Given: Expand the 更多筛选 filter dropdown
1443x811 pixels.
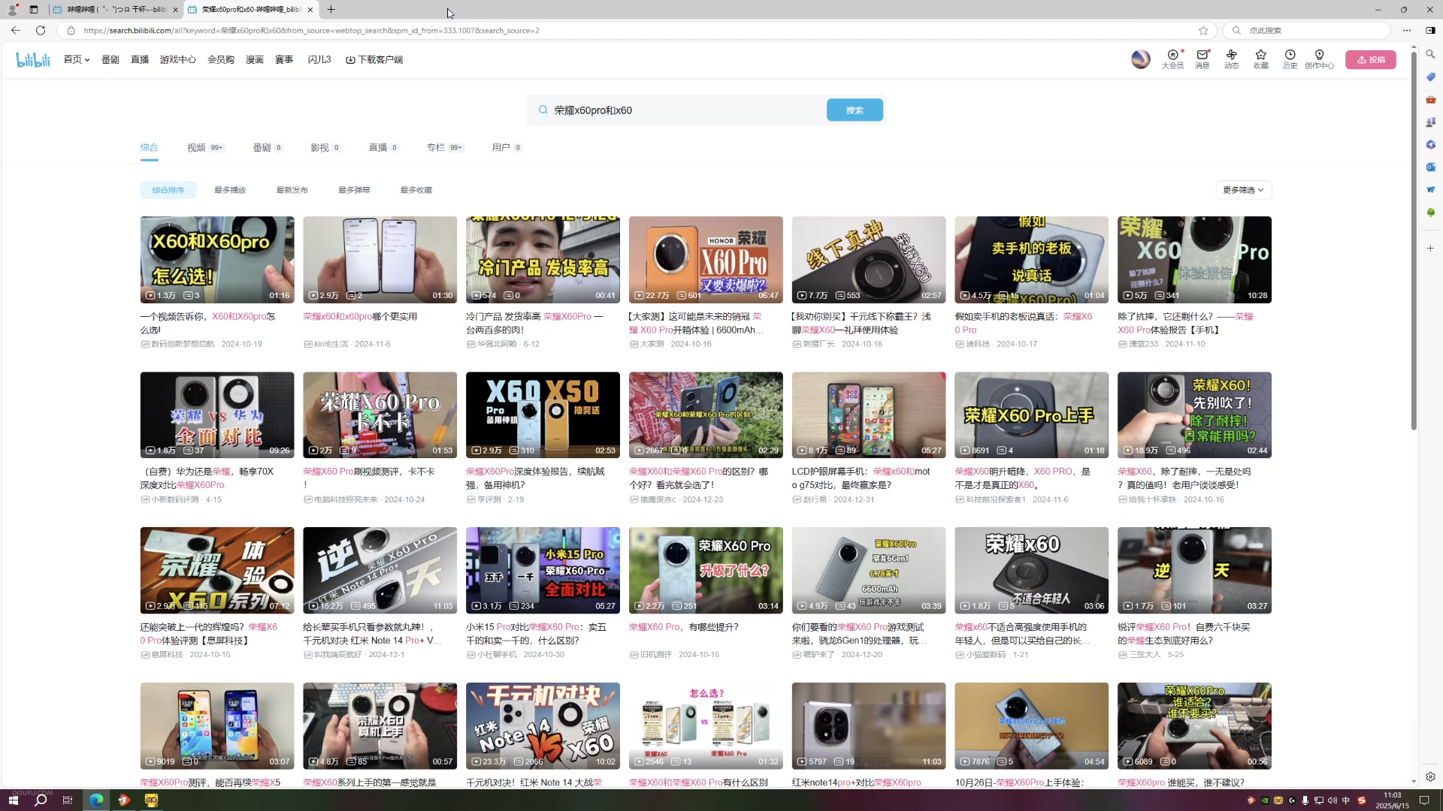Looking at the screenshot, I should [1243, 190].
